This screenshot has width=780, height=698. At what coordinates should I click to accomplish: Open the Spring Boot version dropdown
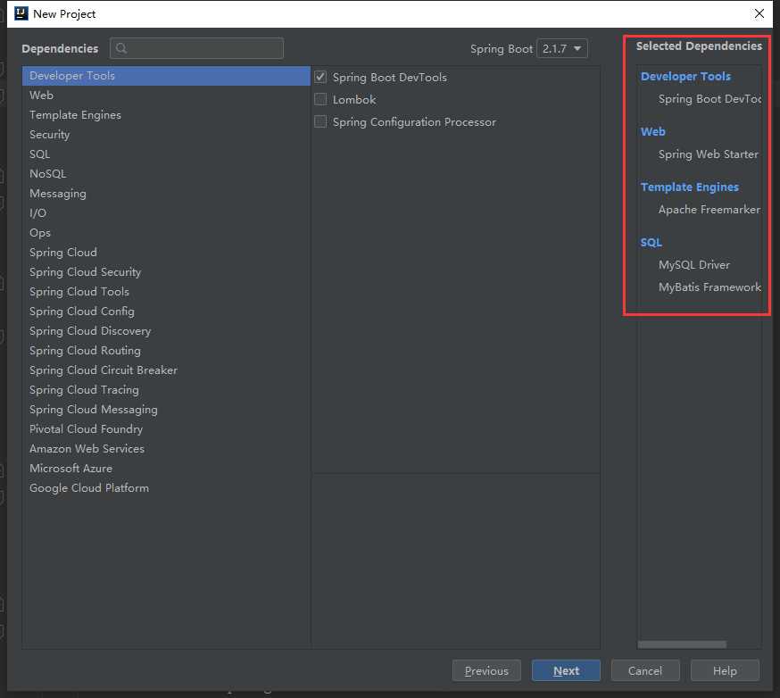tap(562, 49)
